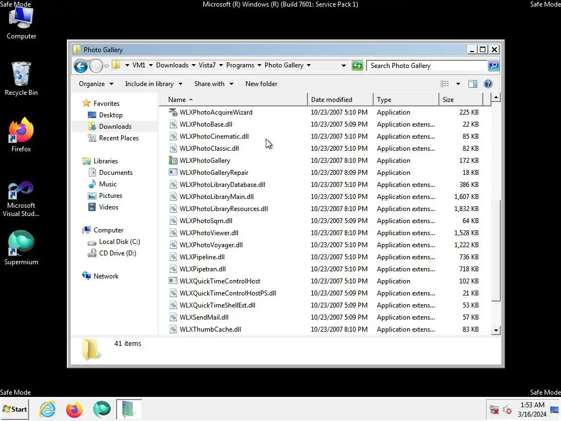Open the Share with menu

tap(214, 84)
